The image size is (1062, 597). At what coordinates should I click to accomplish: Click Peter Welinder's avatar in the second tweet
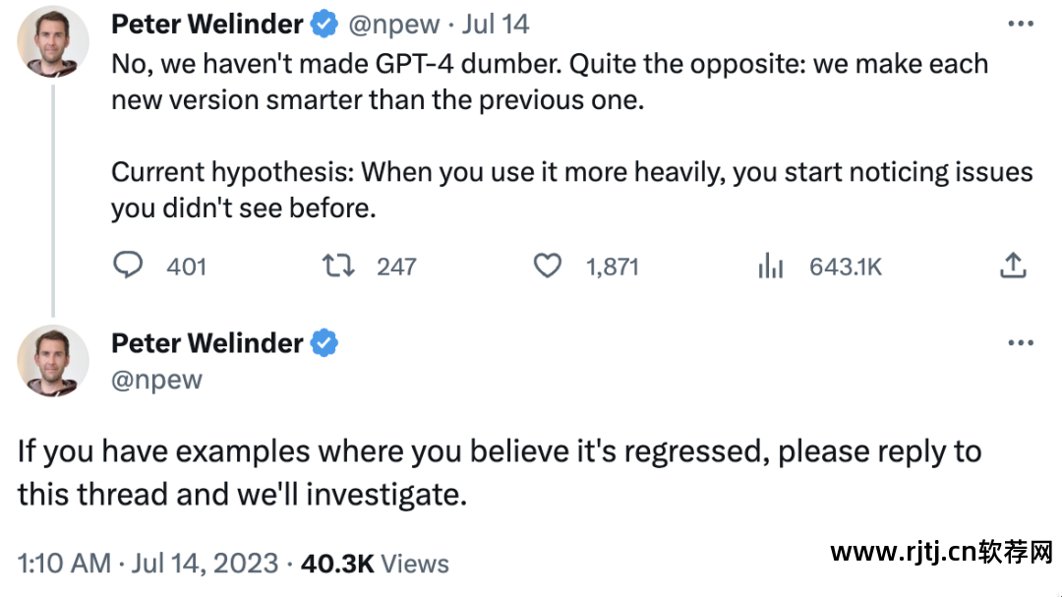click(x=53, y=361)
